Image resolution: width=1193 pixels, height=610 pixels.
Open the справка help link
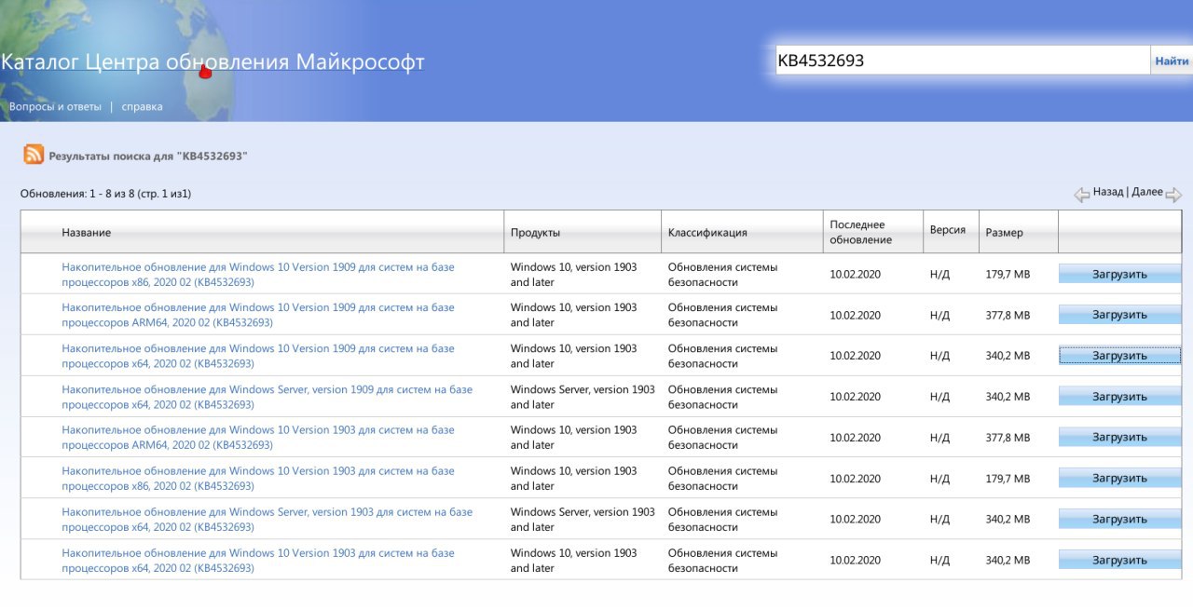(142, 106)
